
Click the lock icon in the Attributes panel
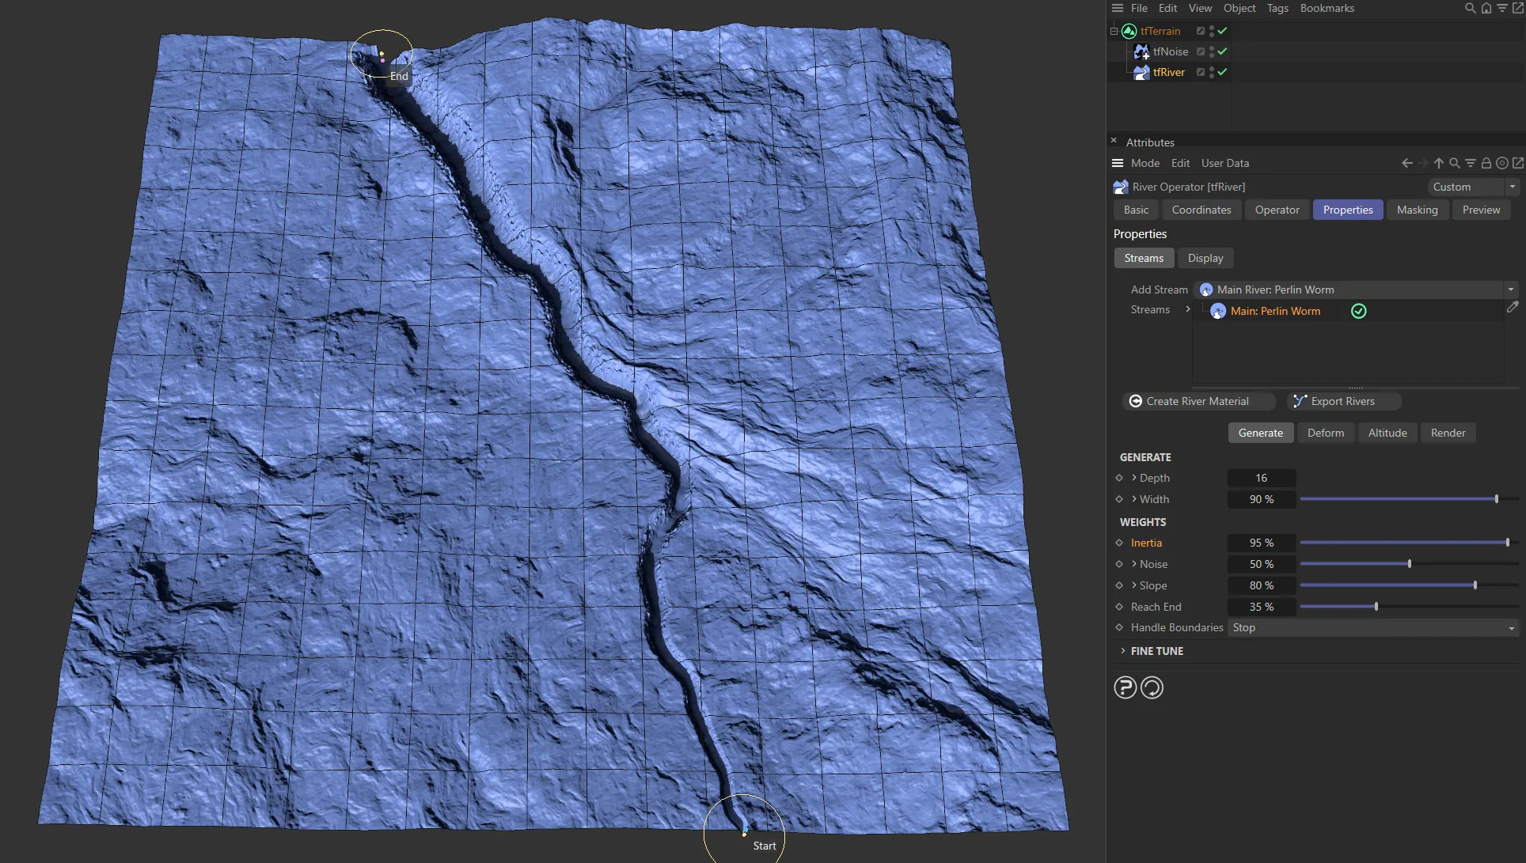(x=1486, y=163)
